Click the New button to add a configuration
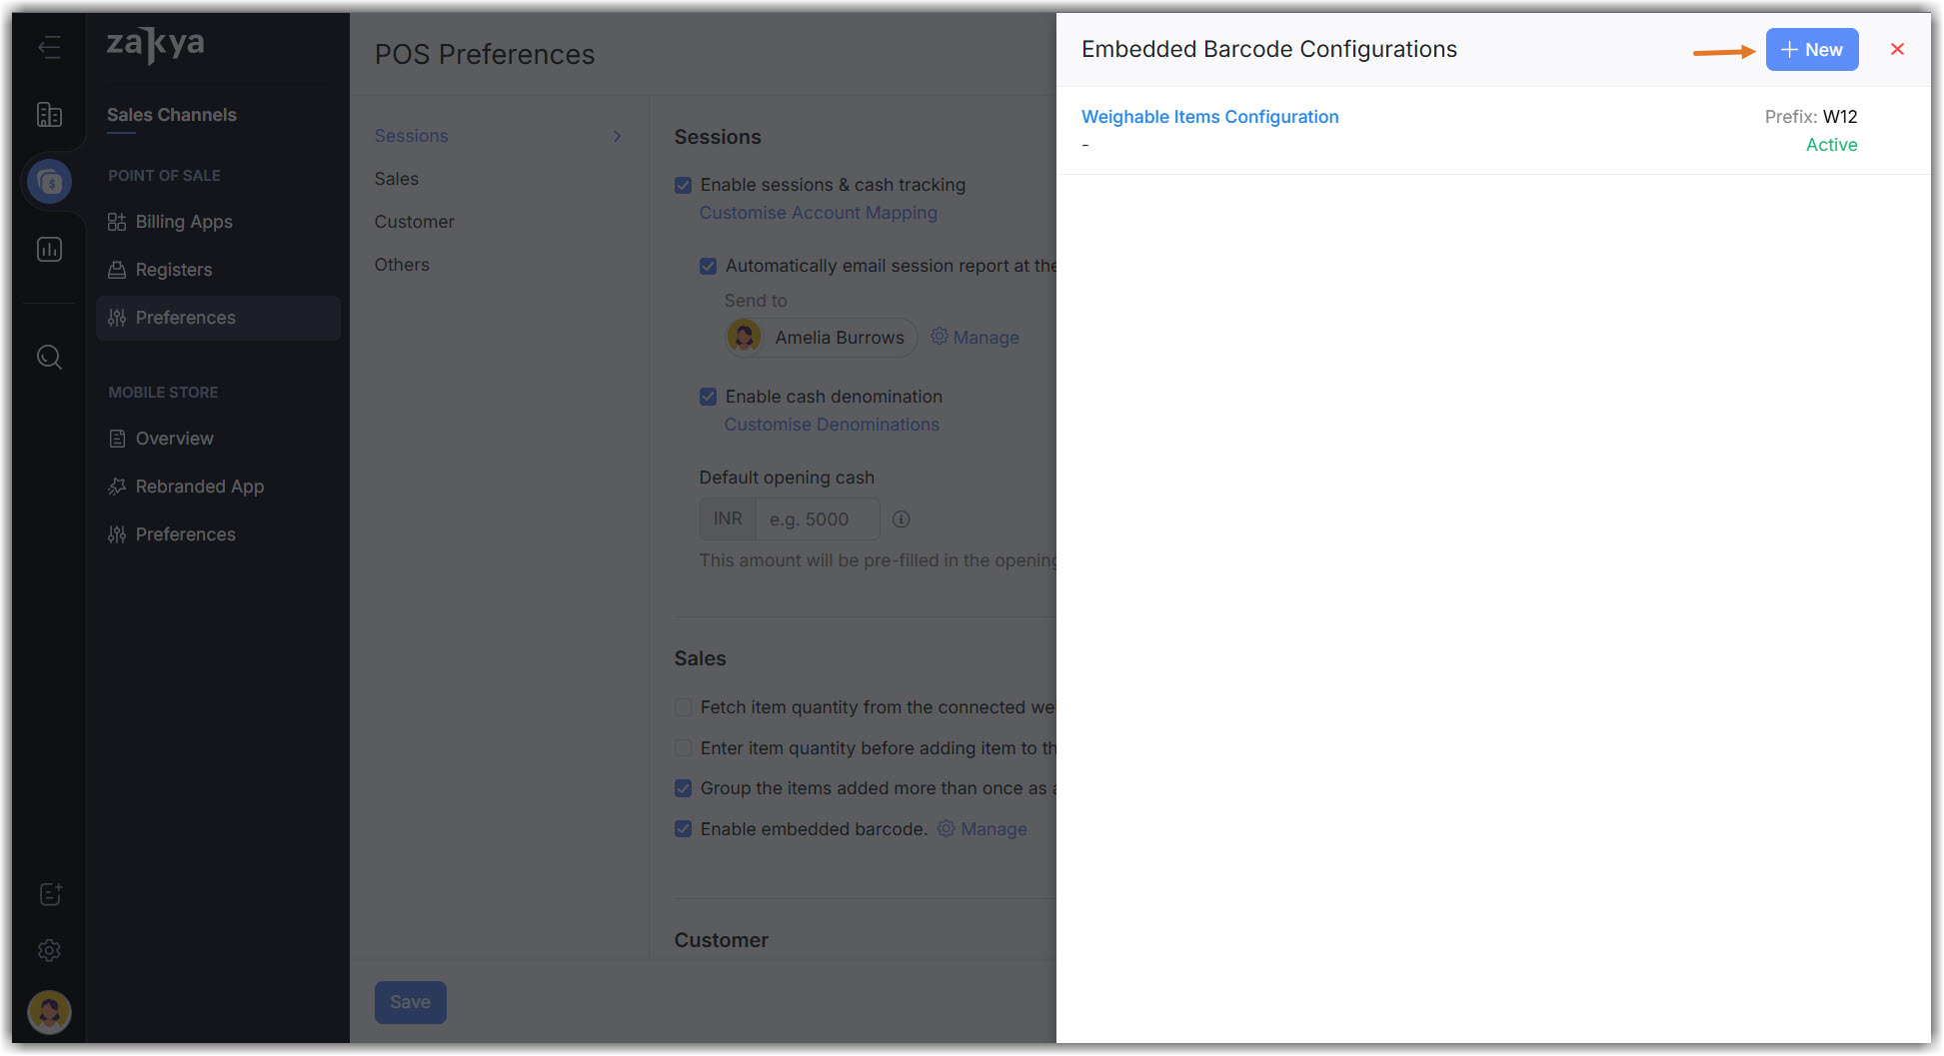The width and height of the screenshot is (1944, 1056). (1811, 50)
